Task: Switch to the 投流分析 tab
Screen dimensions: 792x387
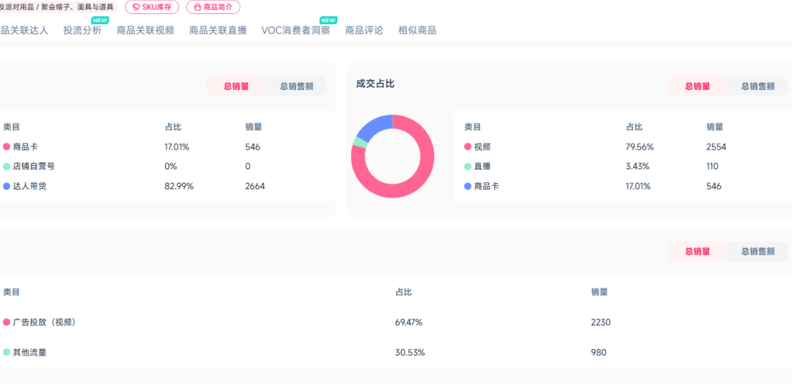Action: [x=82, y=30]
